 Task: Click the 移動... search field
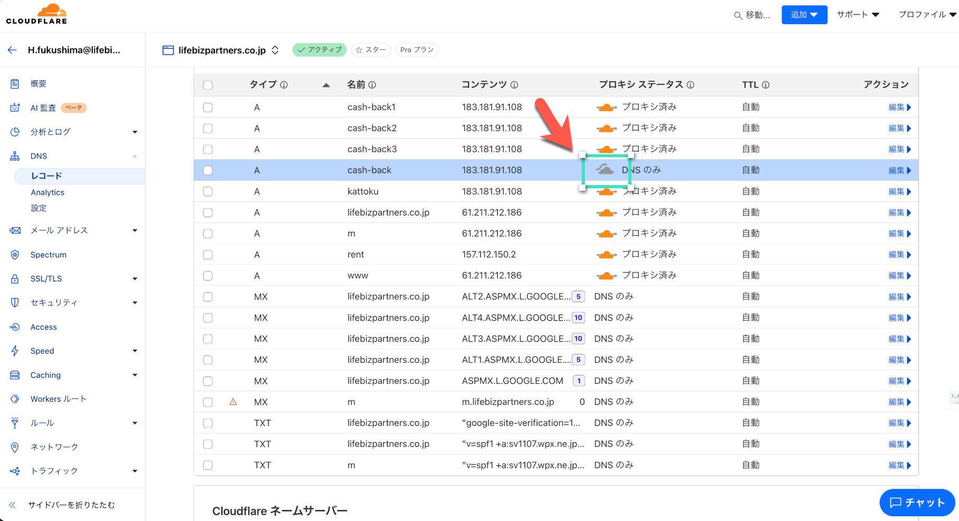click(752, 15)
